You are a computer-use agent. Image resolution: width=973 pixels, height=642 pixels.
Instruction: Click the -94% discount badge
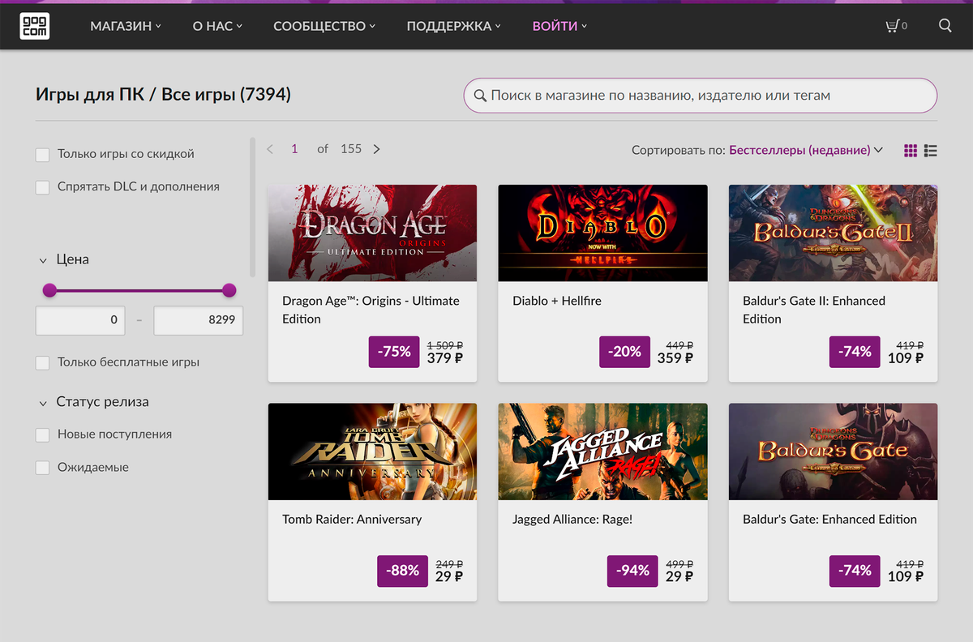click(x=632, y=571)
